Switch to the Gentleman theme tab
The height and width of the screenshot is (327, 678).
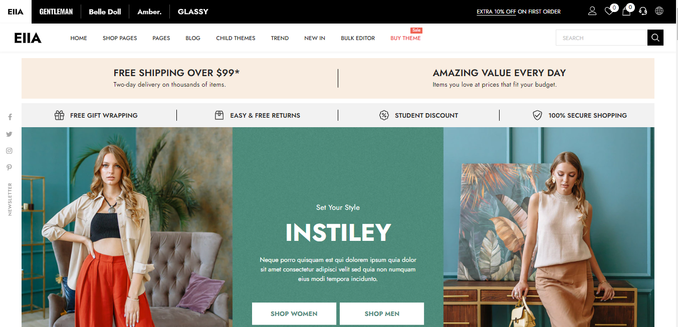pyautogui.click(x=56, y=12)
